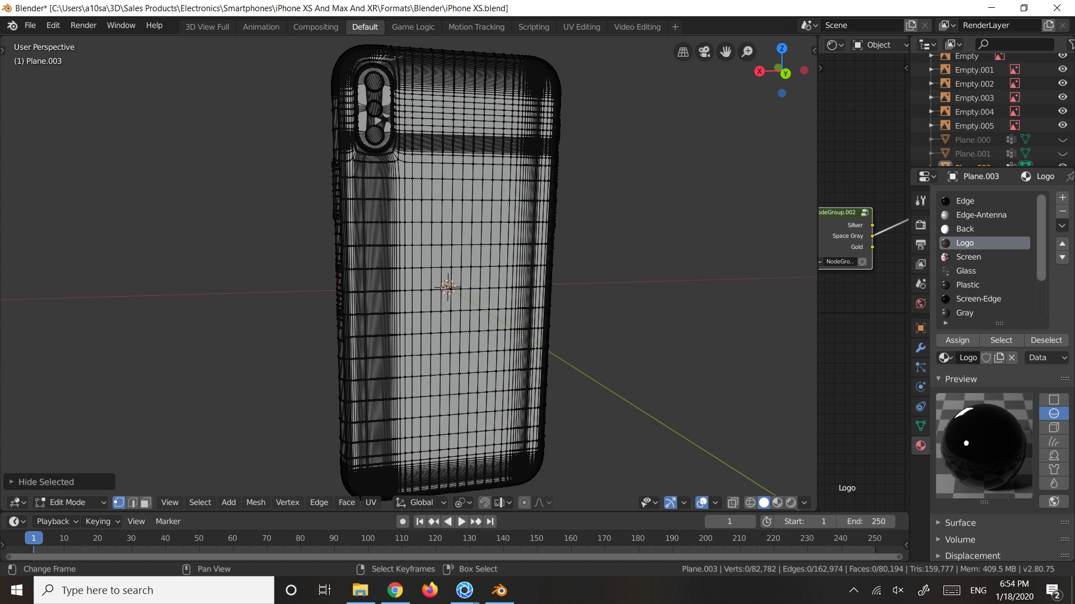Move material slot up arrow
Image resolution: width=1075 pixels, height=604 pixels.
[x=1062, y=244]
